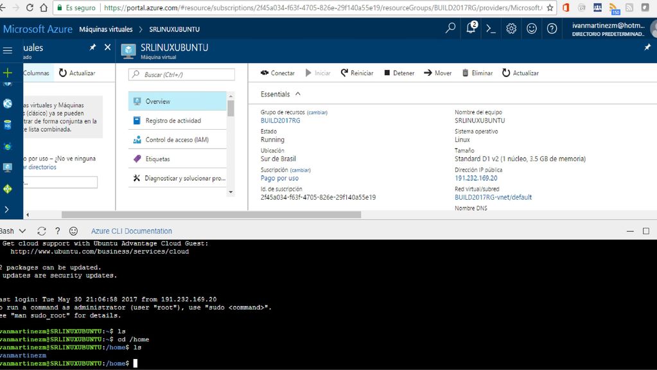Stop the VM with Detener
This screenshot has width=657, height=370.
pos(399,73)
